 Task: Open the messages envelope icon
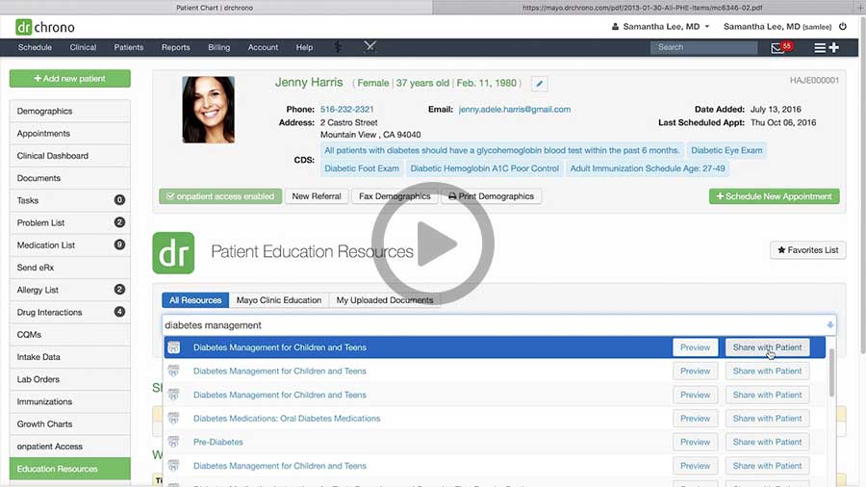click(778, 47)
